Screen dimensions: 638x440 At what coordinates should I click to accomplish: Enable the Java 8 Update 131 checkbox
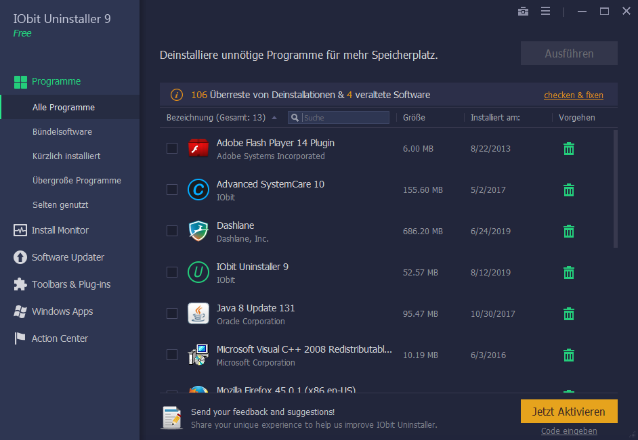click(x=172, y=313)
